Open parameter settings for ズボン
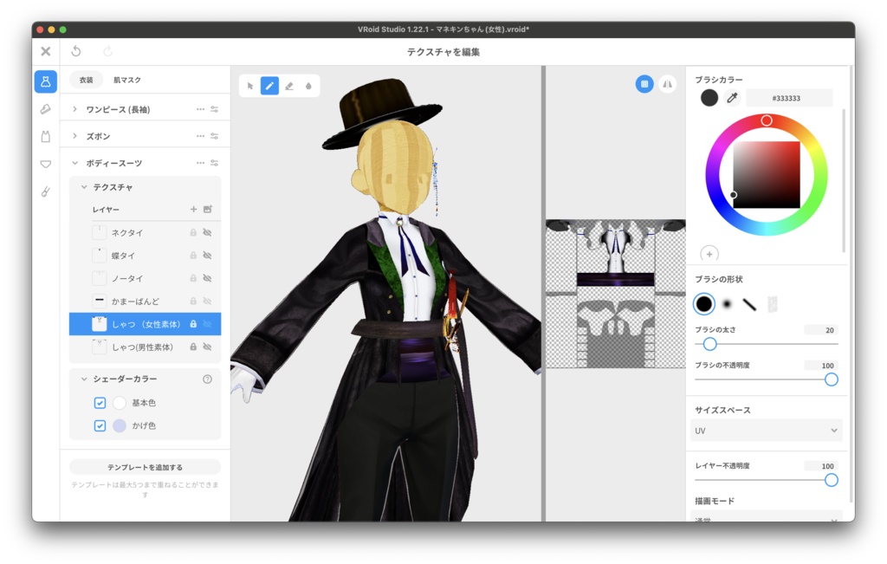This screenshot has height=564, width=887. [215, 136]
